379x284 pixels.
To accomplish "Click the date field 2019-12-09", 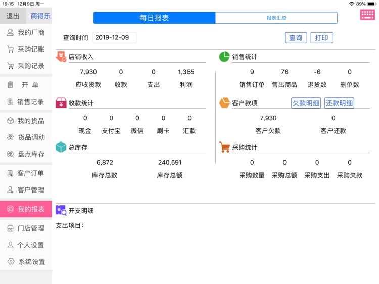I will (x=115, y=38).
